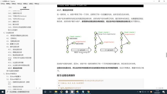Open File Explorer from taskbar
167x94 pixels.
click(56, 92)
